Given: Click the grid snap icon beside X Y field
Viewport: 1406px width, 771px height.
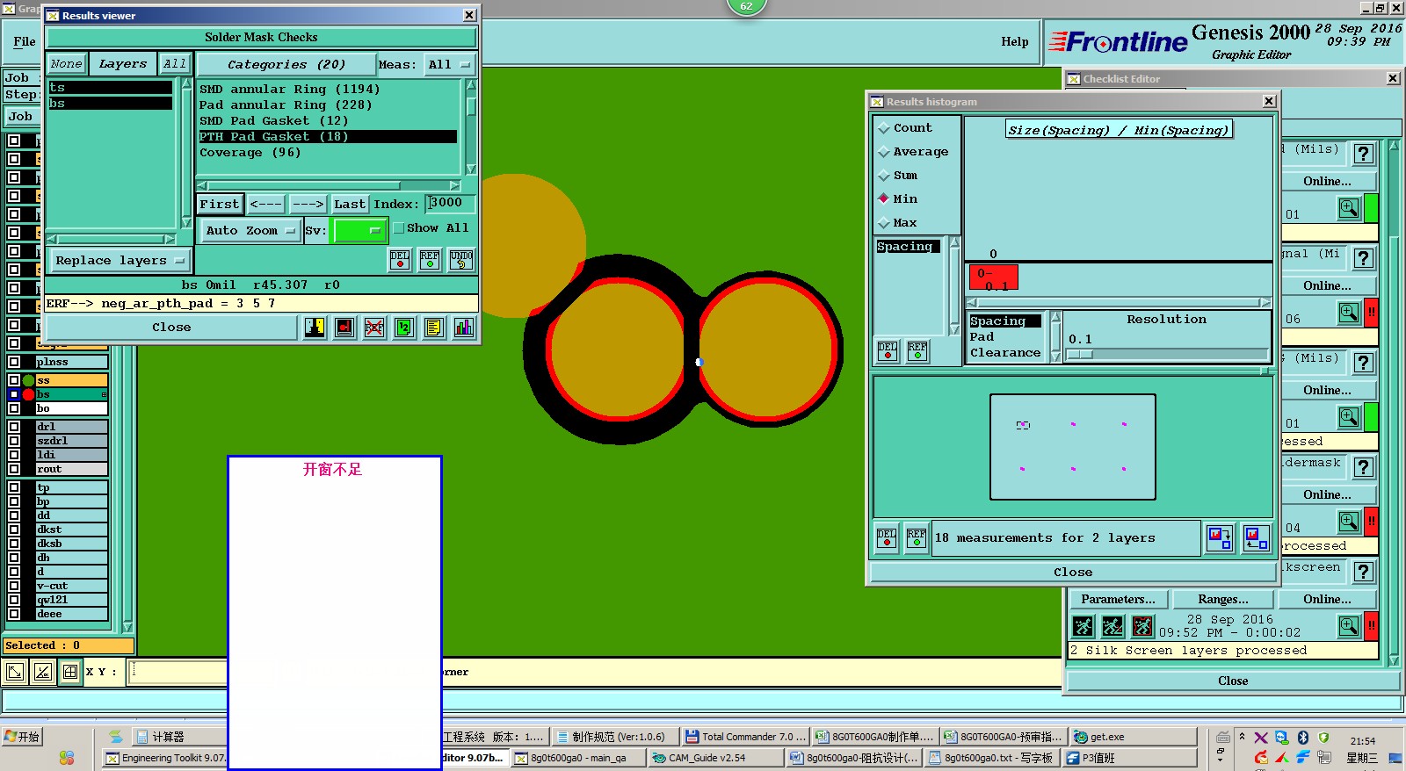Looking at the screenshot, I should pyautogui.click(x=70, y=673).
